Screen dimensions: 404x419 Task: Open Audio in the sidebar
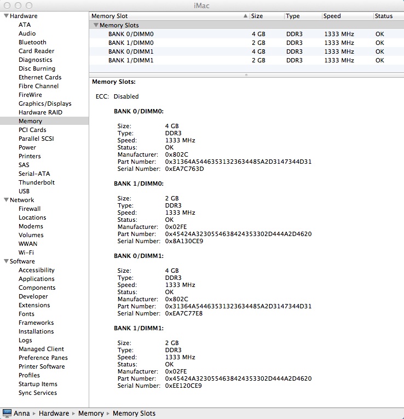point(27,33)
